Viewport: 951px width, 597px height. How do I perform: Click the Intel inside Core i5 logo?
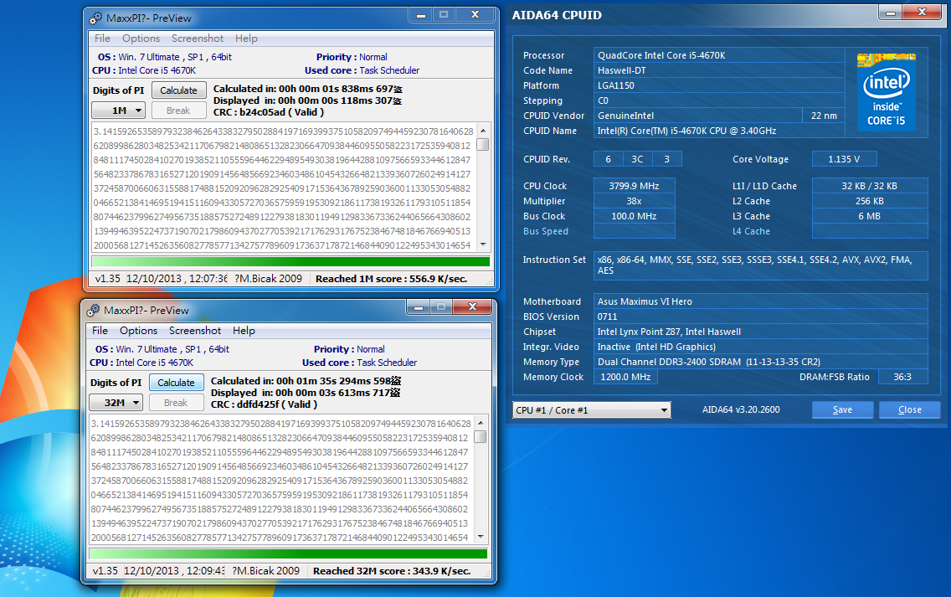pos(886,91)
